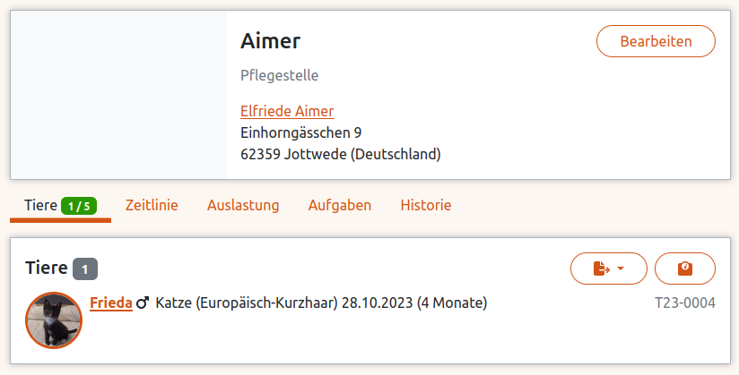The width and height of the screenshot is (739, 375).
Task: Open the Zeitlinie tab
Action: point(152,205)
